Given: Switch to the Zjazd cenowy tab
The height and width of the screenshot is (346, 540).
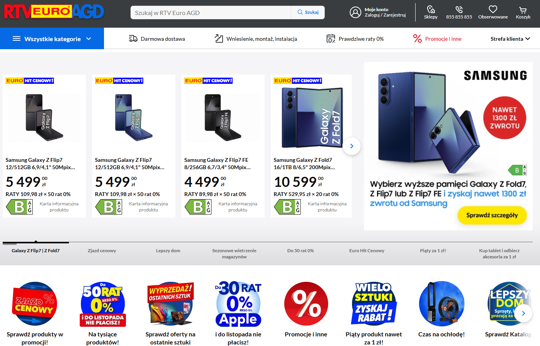Looking at the screenshot, I should click(x=102, y=251).
